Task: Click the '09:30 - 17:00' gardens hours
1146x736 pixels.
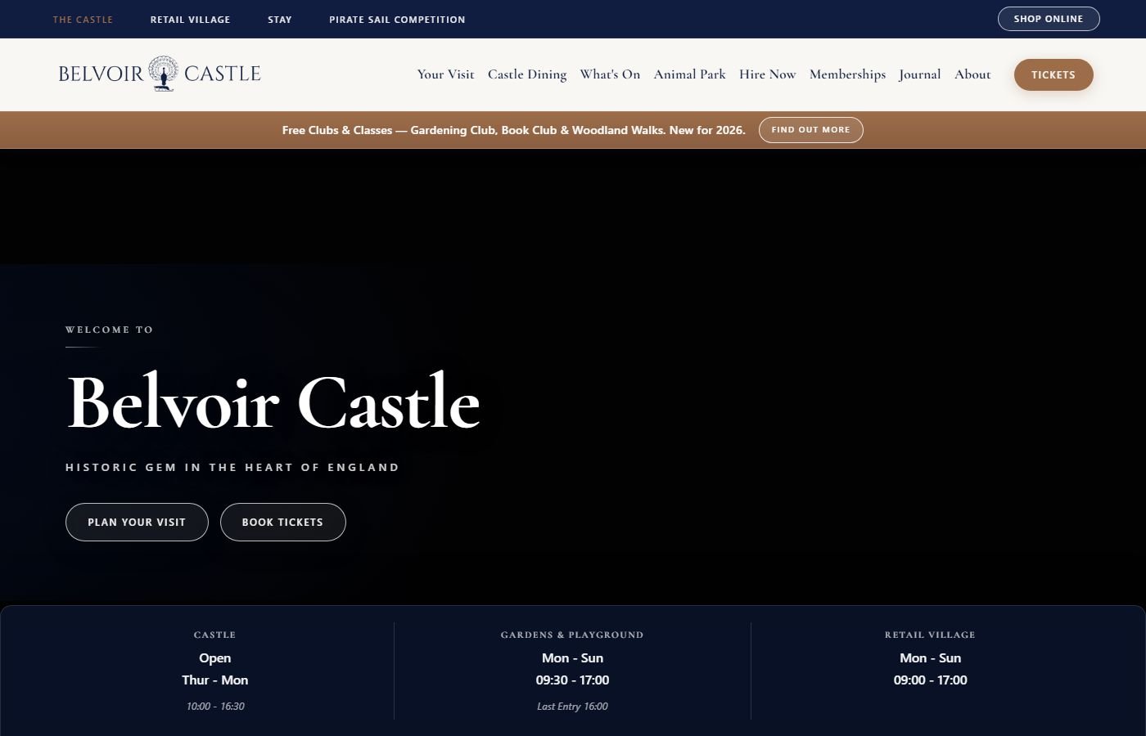Action: (572, 680)
